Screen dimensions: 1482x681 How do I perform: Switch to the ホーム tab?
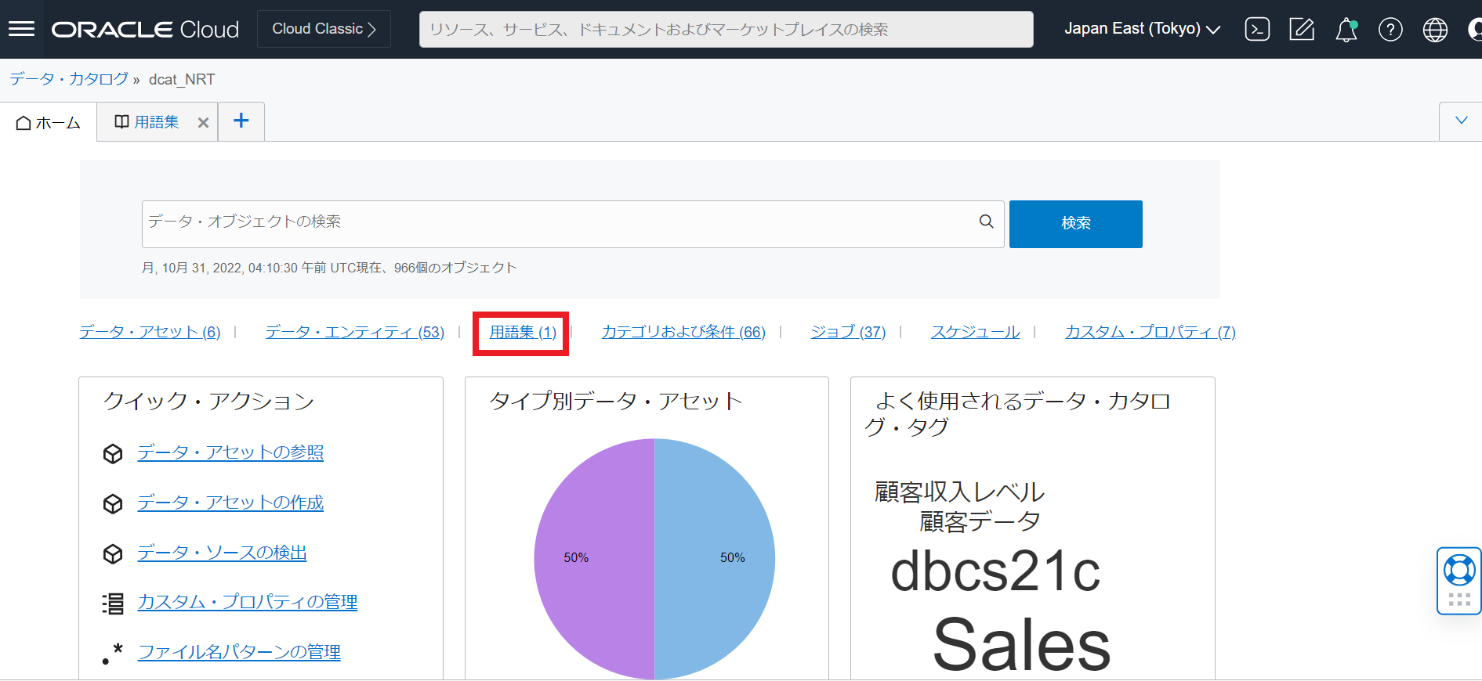coord(49,123)
